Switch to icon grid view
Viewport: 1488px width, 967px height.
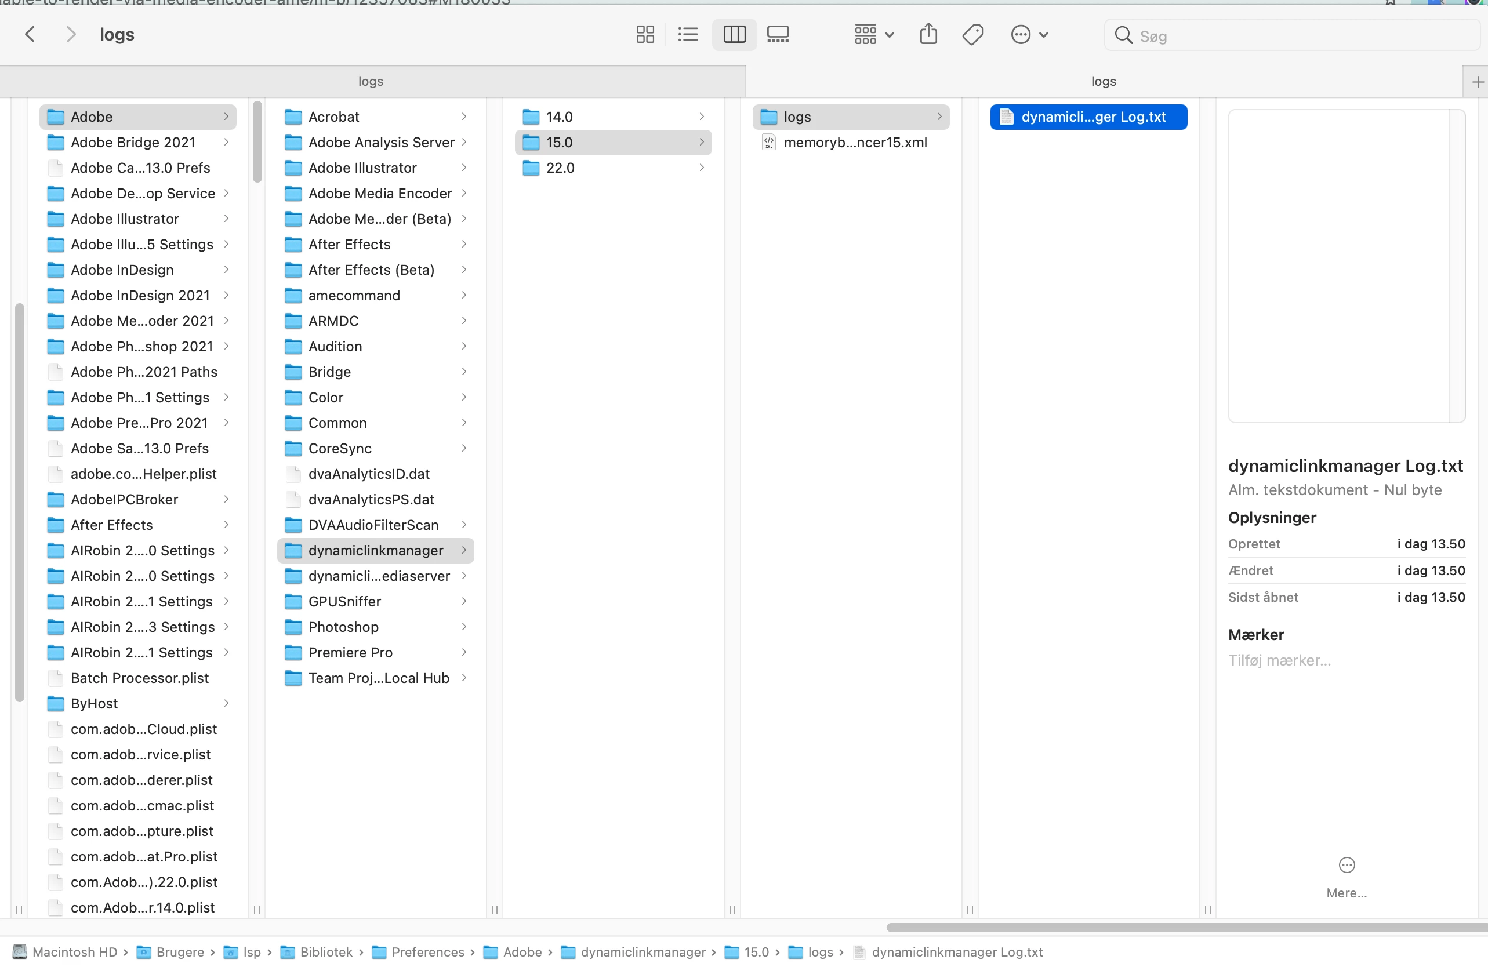645,34
